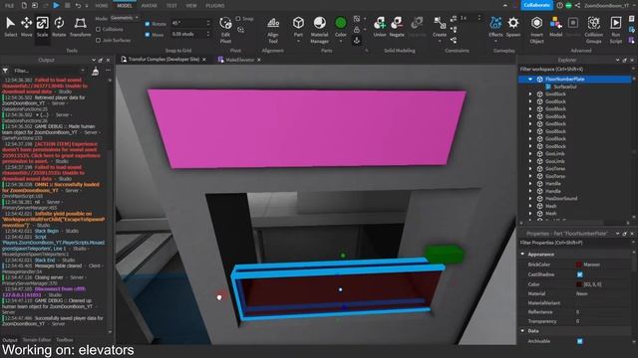The image size is (638, 358).
Task: Click the Filter Properties search field
Action: (574, 243)
